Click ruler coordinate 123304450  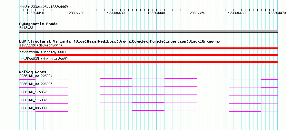[x=197, y=13]
